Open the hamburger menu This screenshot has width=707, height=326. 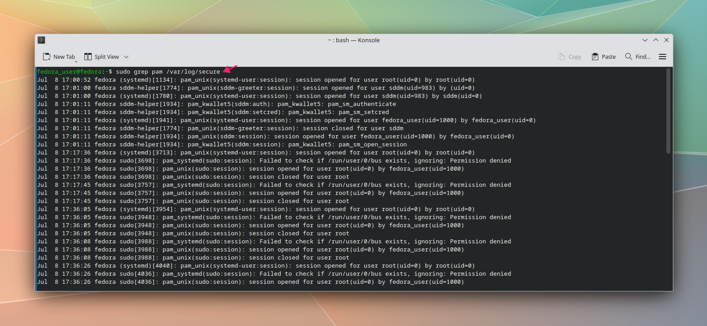(x=663, y=57)
